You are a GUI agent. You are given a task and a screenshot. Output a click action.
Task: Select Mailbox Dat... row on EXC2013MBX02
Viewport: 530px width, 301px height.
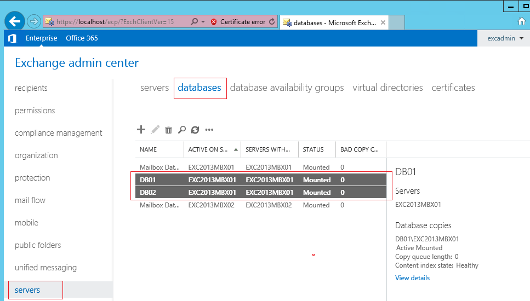[x=260, y=205]
